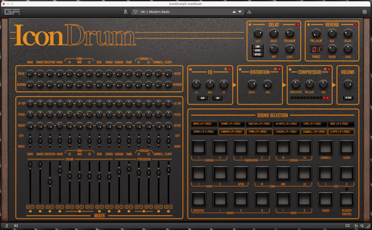
Task: Lock the Ride mixer channel
Action: coord(100,211)
